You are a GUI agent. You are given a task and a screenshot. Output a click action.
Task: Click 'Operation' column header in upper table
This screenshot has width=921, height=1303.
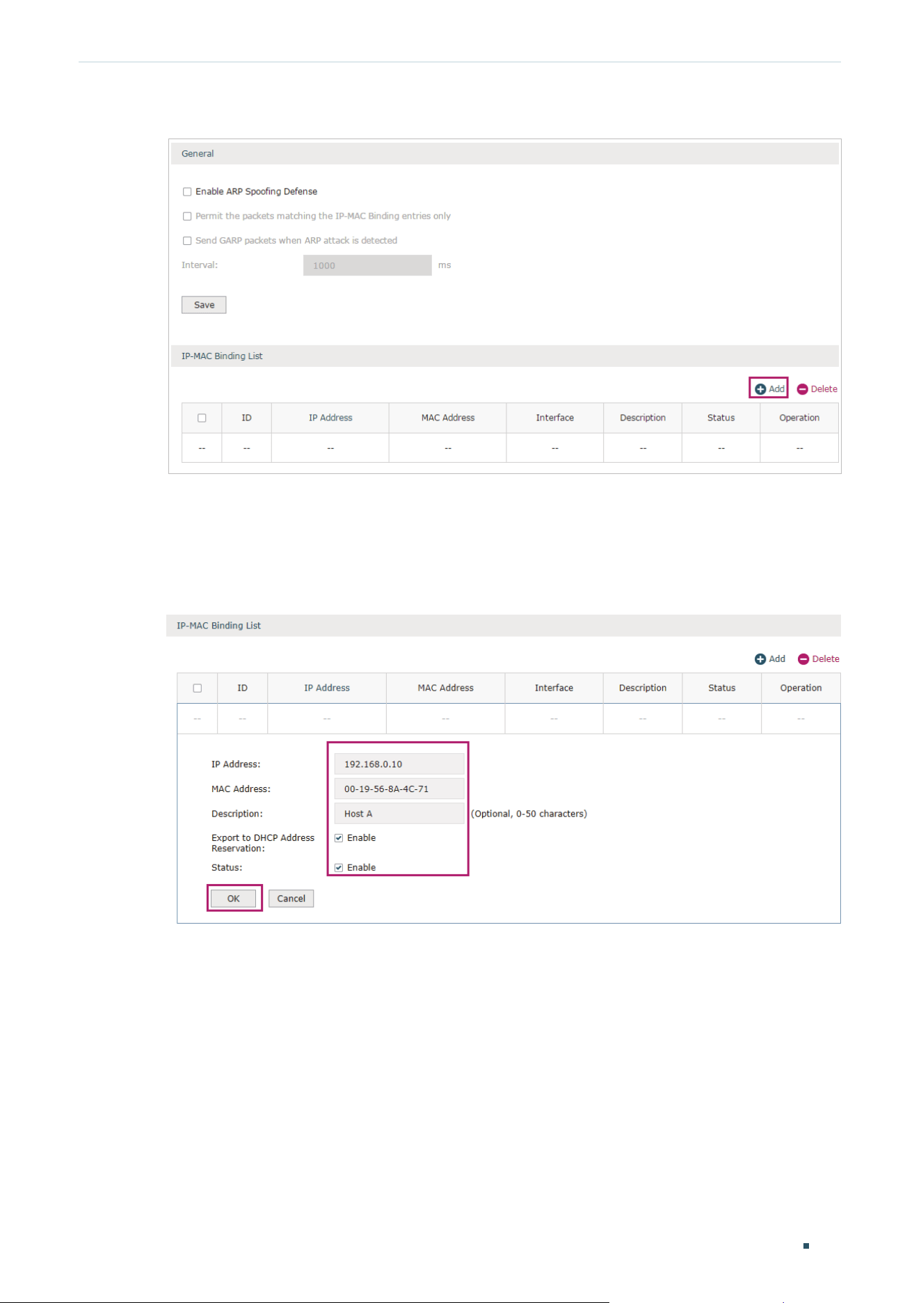tap(799, 418)
